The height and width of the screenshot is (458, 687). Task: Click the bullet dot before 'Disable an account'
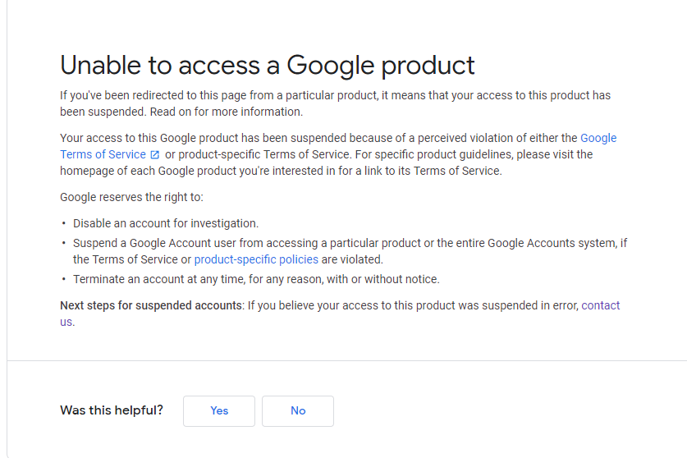pyautogui.click(x=64, y=223)
